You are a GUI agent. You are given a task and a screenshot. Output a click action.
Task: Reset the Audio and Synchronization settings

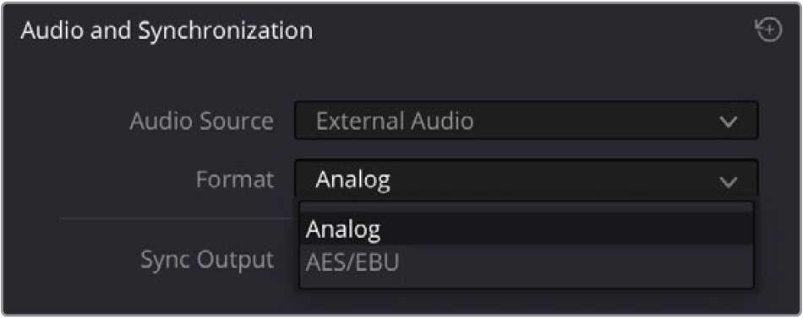[x=769, y=30]
